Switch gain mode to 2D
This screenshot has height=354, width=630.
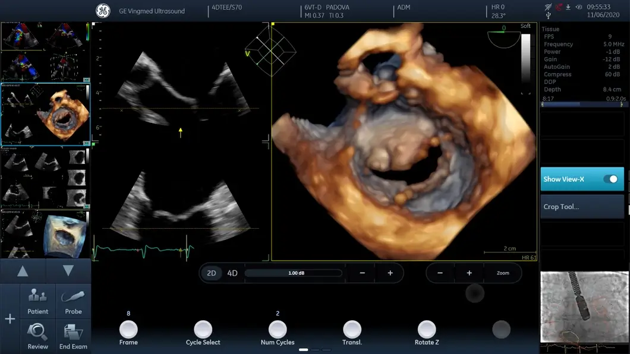[x=211, y=273]
